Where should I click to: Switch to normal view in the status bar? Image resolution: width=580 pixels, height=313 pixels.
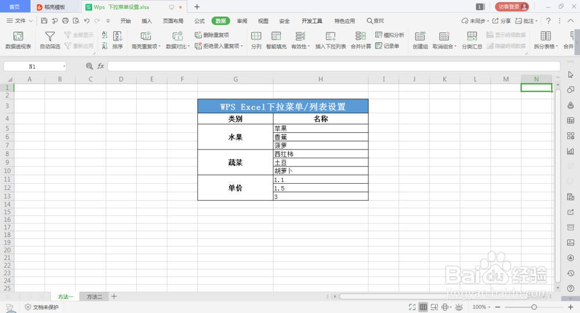tap(423, 307)
